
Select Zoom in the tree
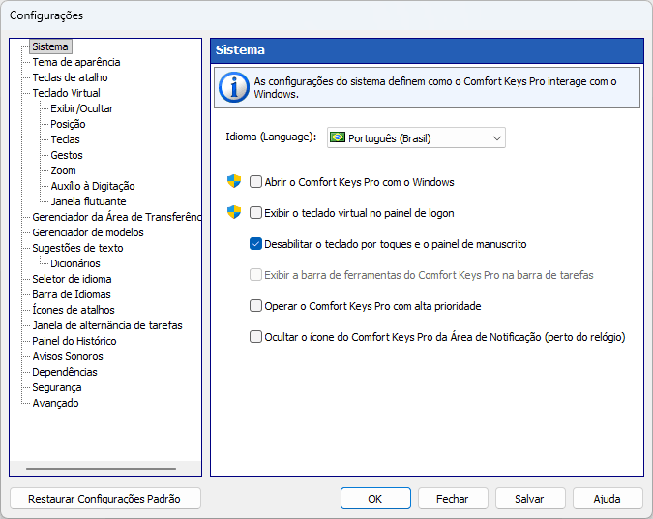[63, 170]
